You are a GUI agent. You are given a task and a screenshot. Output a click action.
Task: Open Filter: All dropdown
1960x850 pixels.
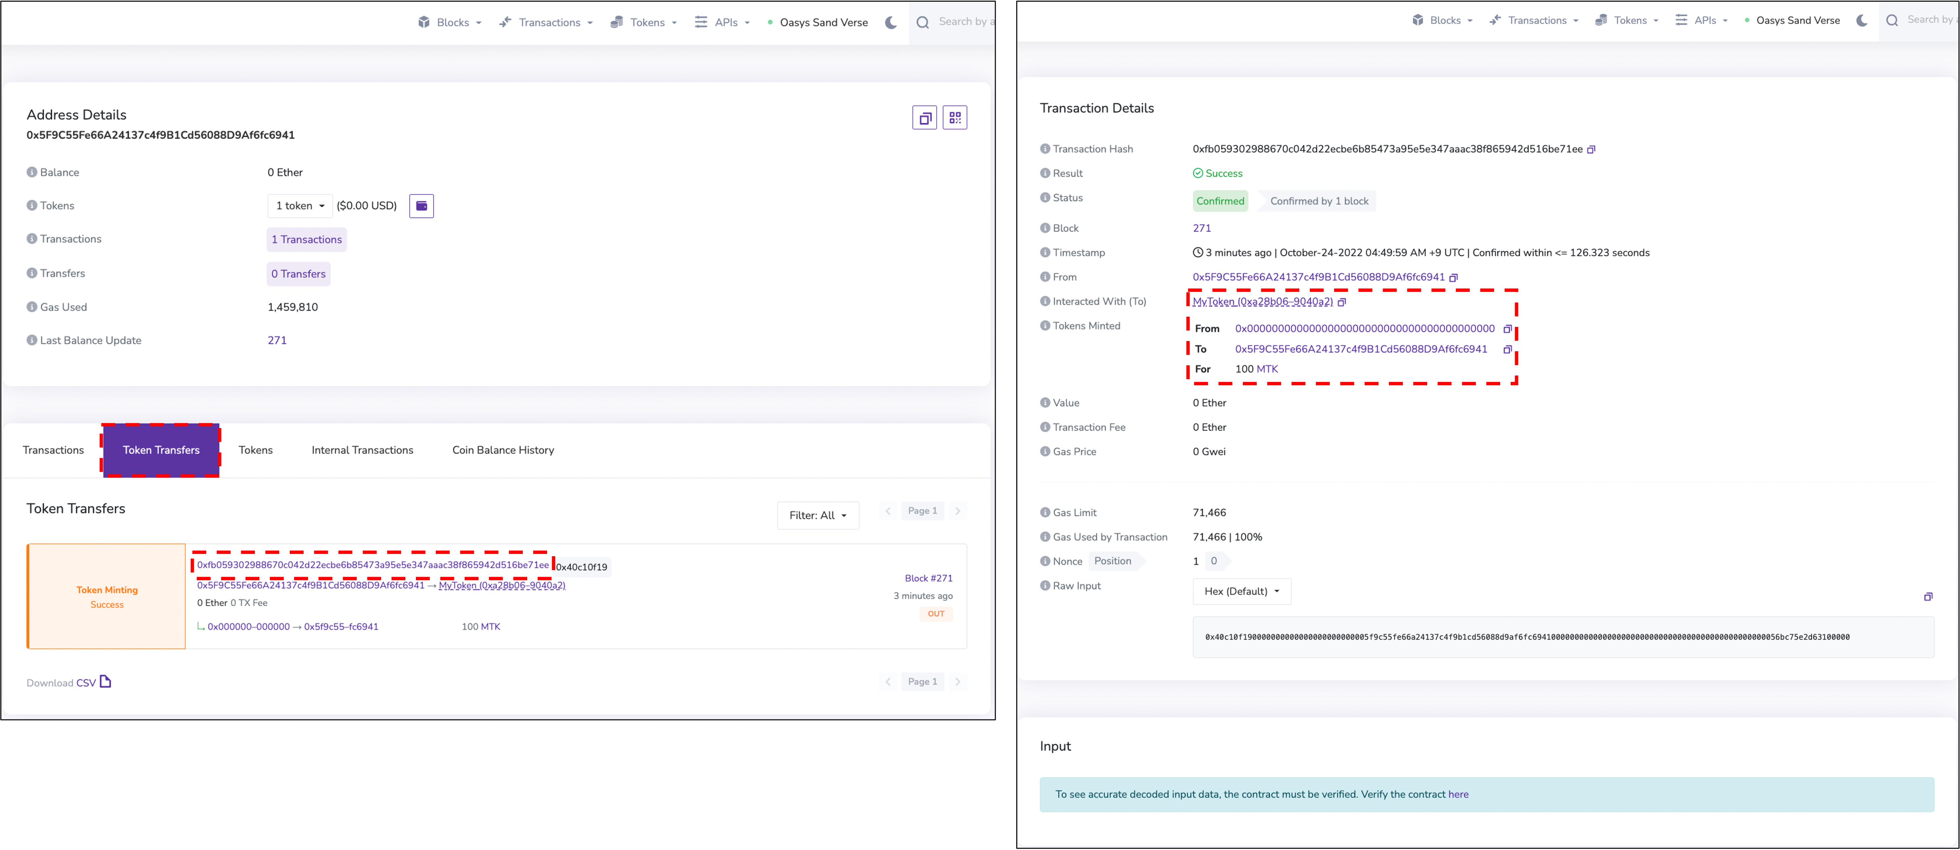(x=818, y=516)
